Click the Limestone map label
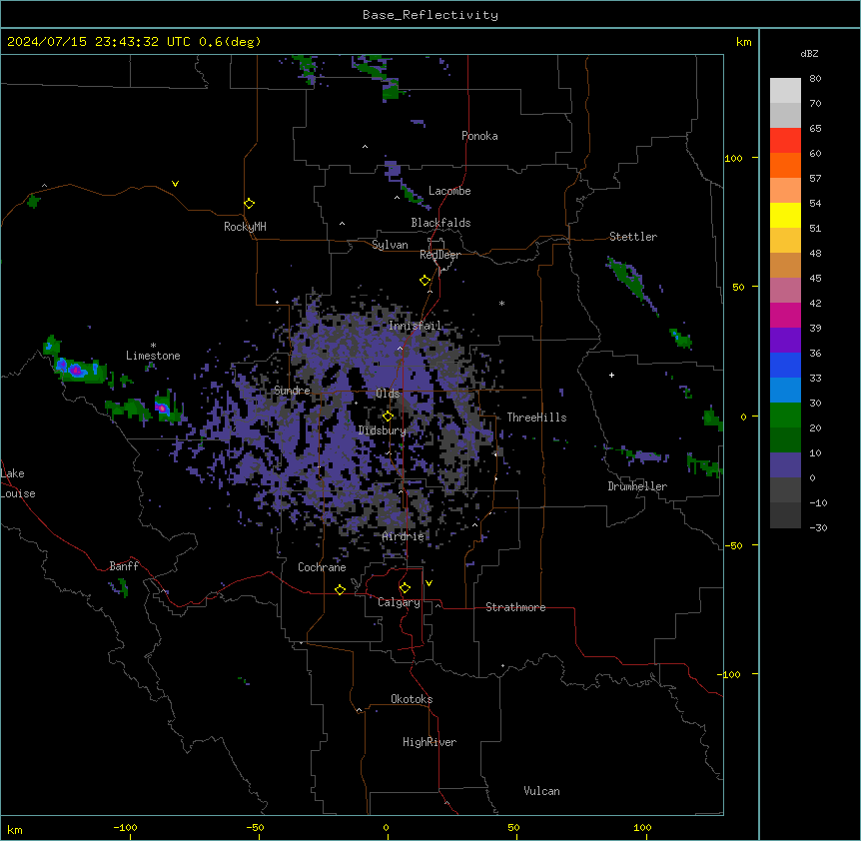861x841 pixels. coord(153,356)
